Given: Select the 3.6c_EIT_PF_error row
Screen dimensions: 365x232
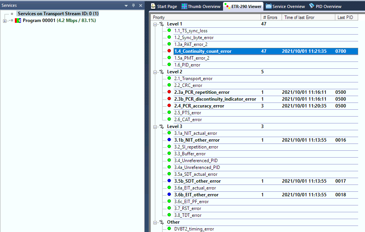Looking at the screenshot, I should pos(266,202).
